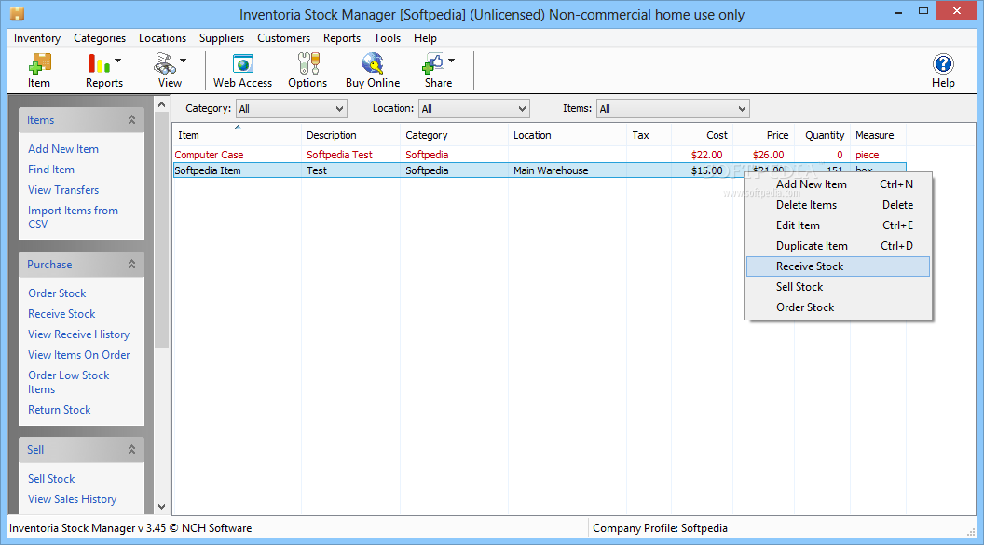Screen dimensions: 984x545
Task: Open View Receive History link
Action: click(78, 334)
